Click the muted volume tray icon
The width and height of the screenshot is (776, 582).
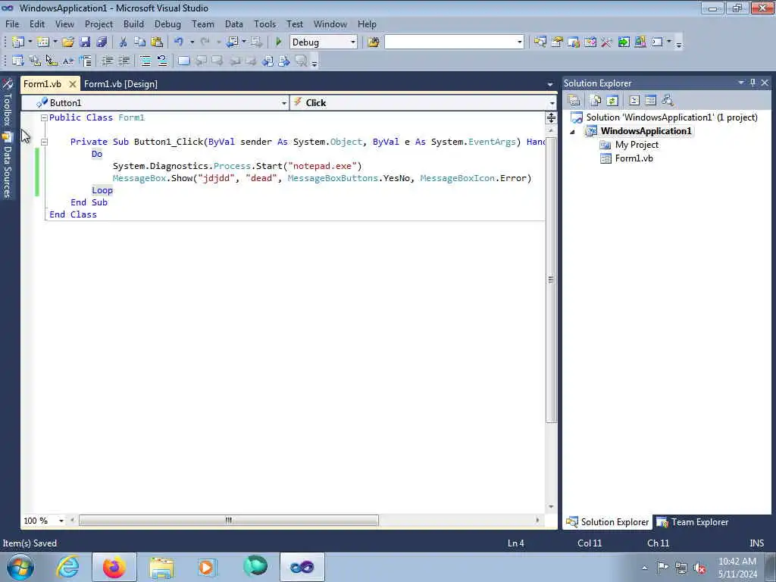coord(699,568)
